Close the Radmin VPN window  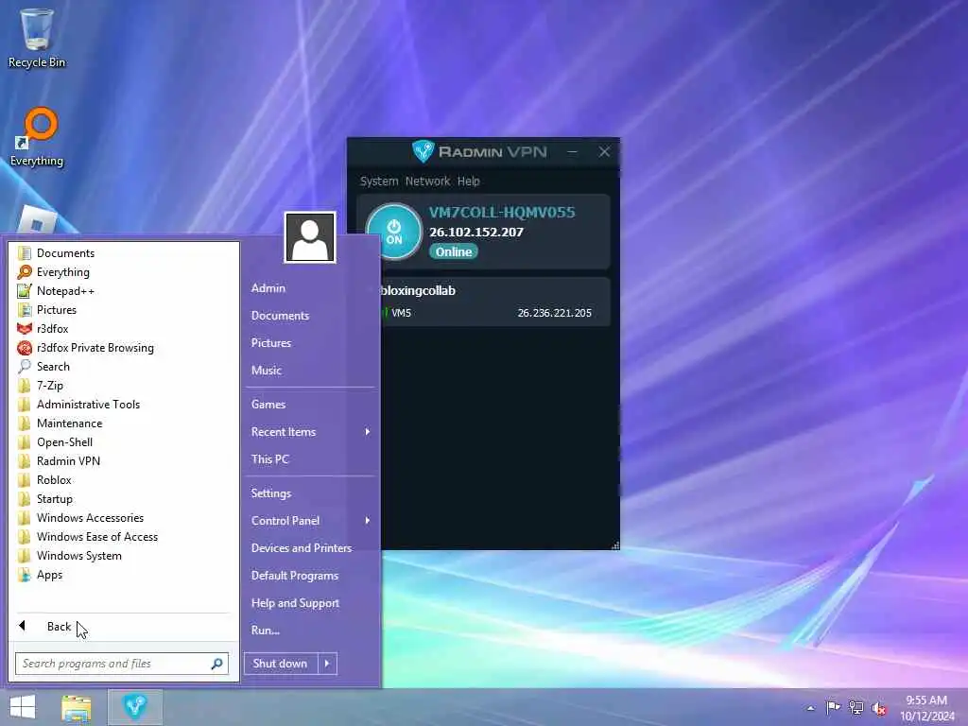coord(604,152)
